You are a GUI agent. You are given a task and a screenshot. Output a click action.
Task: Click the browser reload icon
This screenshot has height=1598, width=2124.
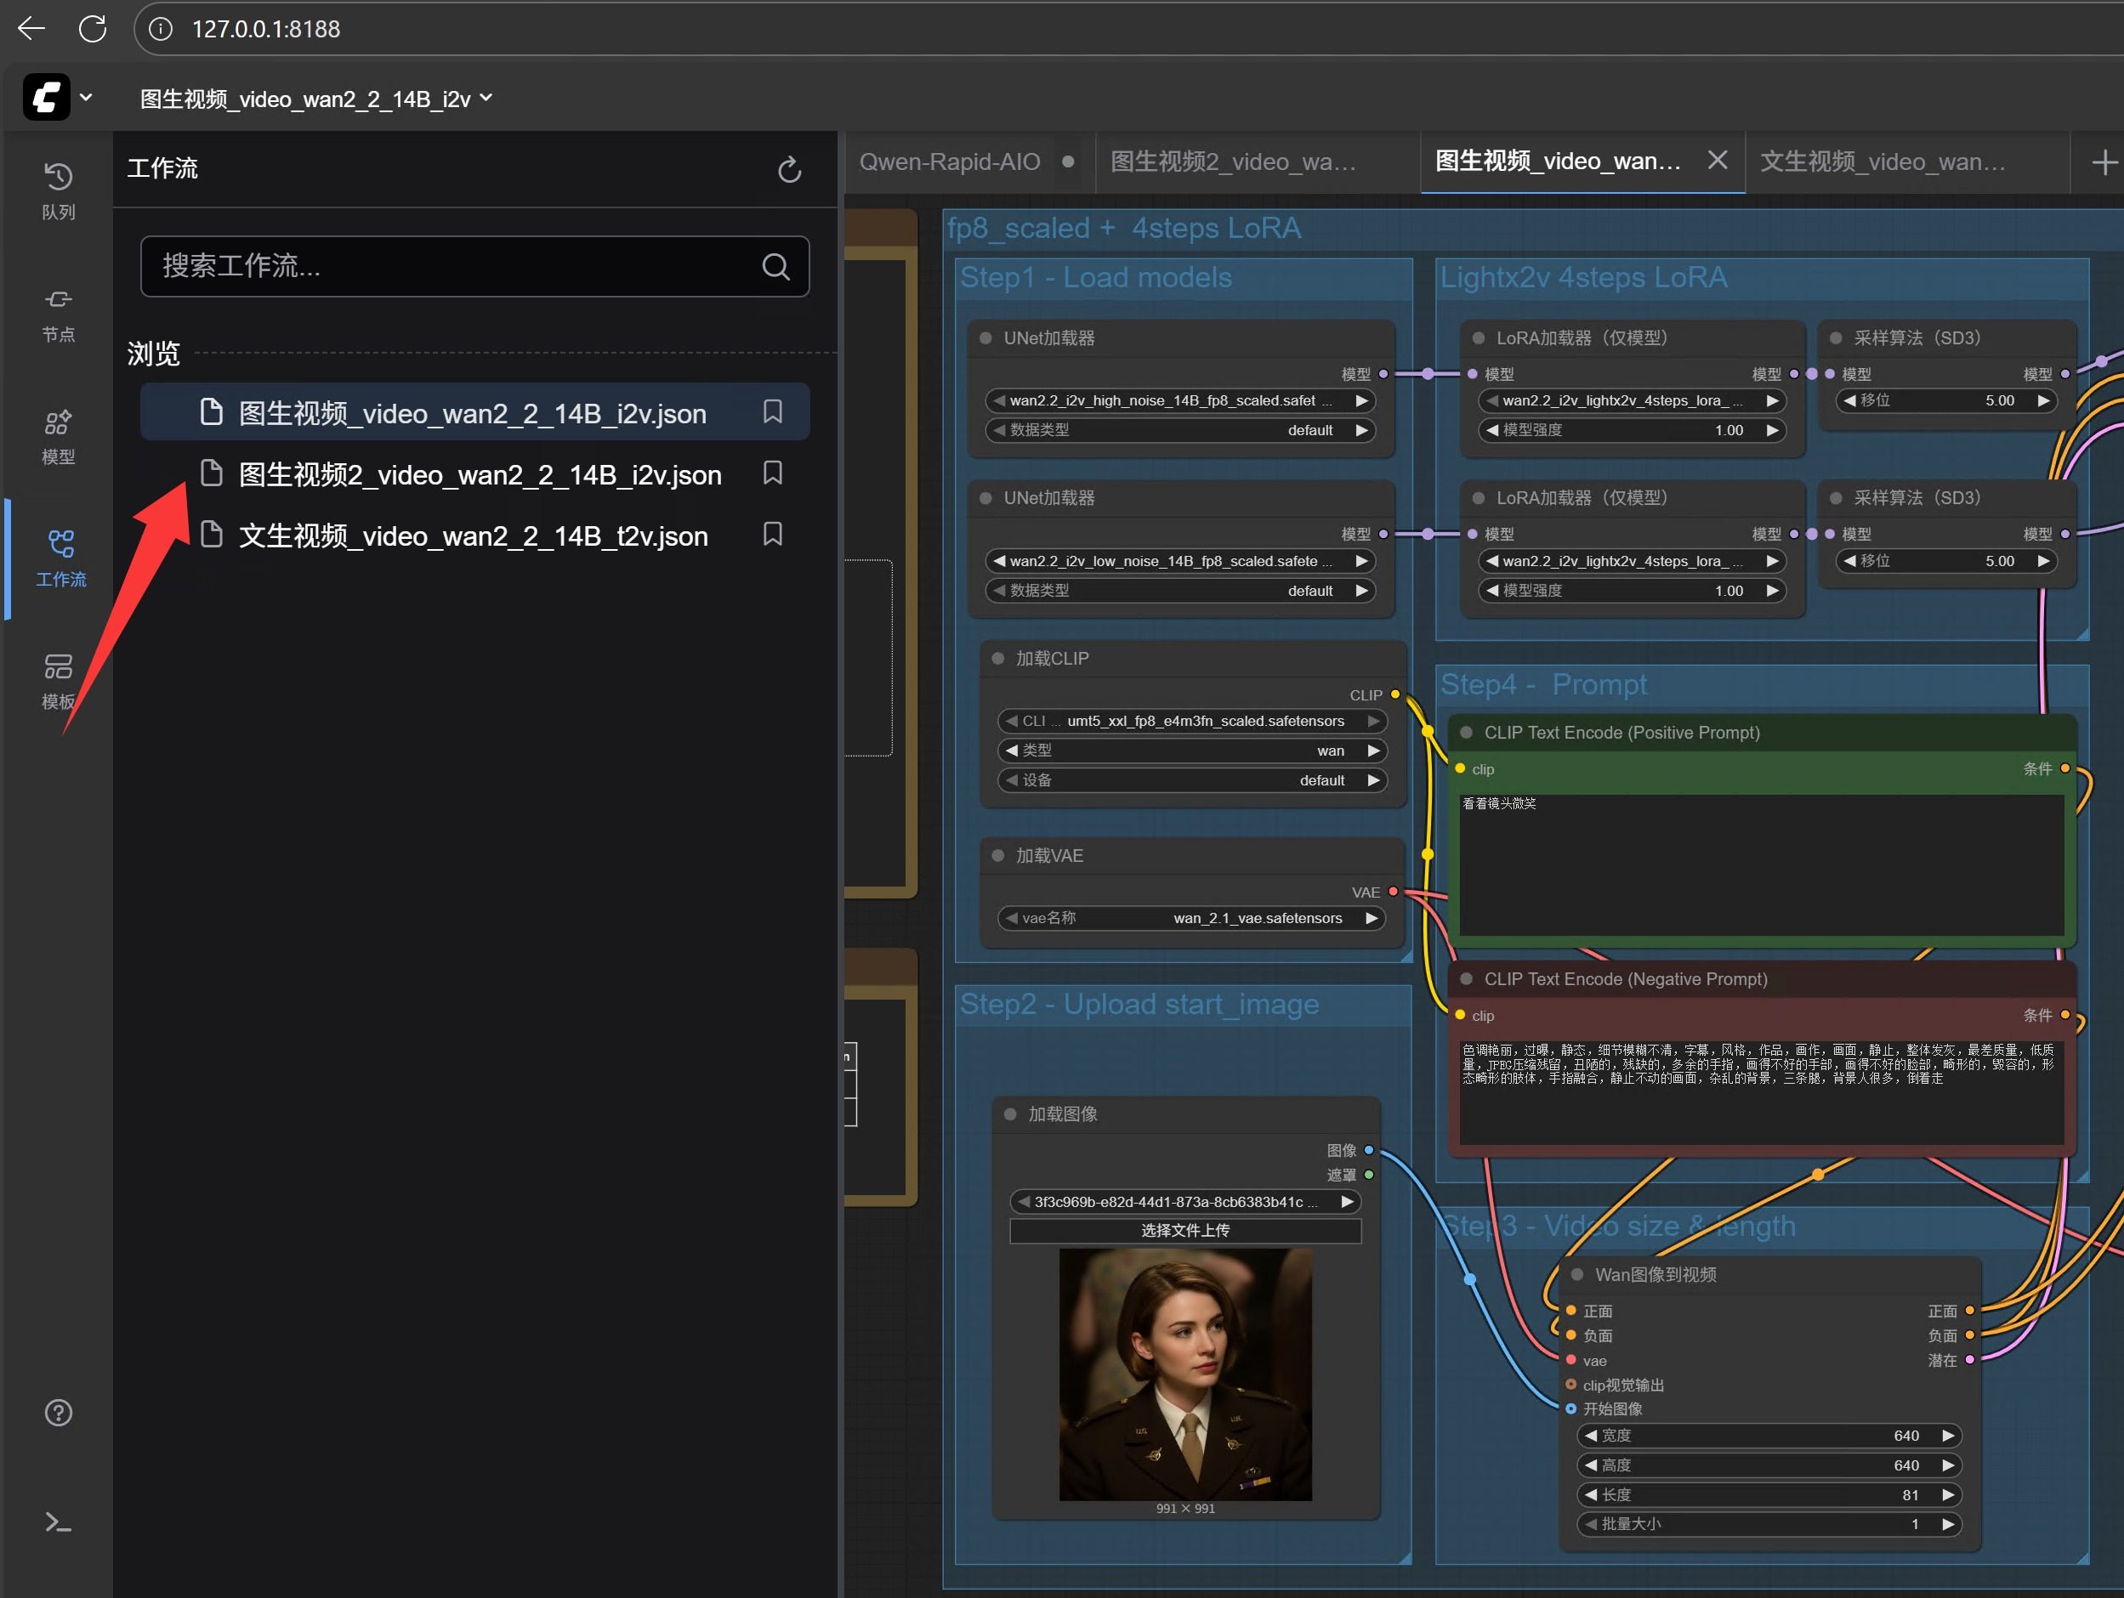92,29
